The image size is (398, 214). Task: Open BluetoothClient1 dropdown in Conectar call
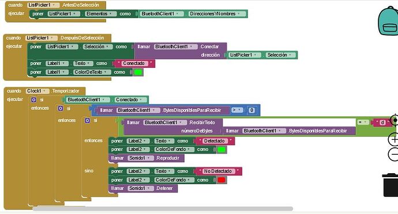(176, 47)
